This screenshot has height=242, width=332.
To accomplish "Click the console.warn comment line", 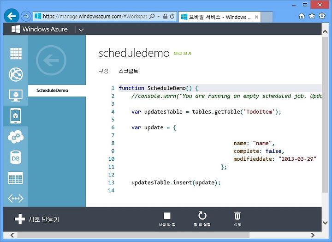I will coord(226,96).
